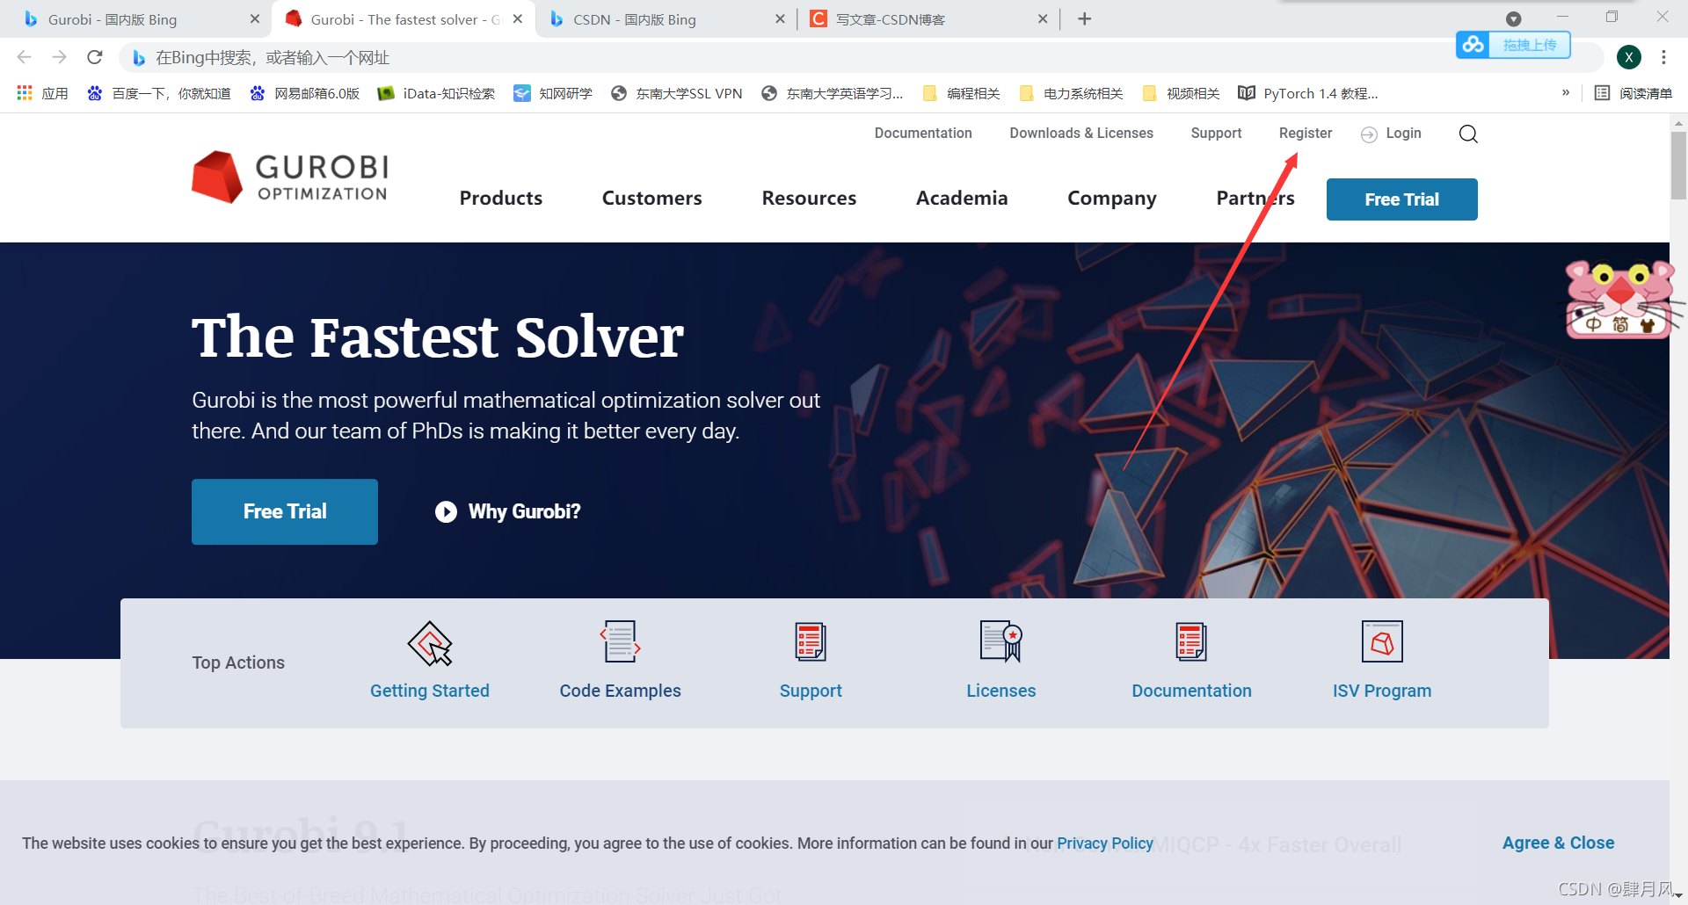Screen dimensions: 1688x905
Task: Click the Login link
Action: (1392, 134)
